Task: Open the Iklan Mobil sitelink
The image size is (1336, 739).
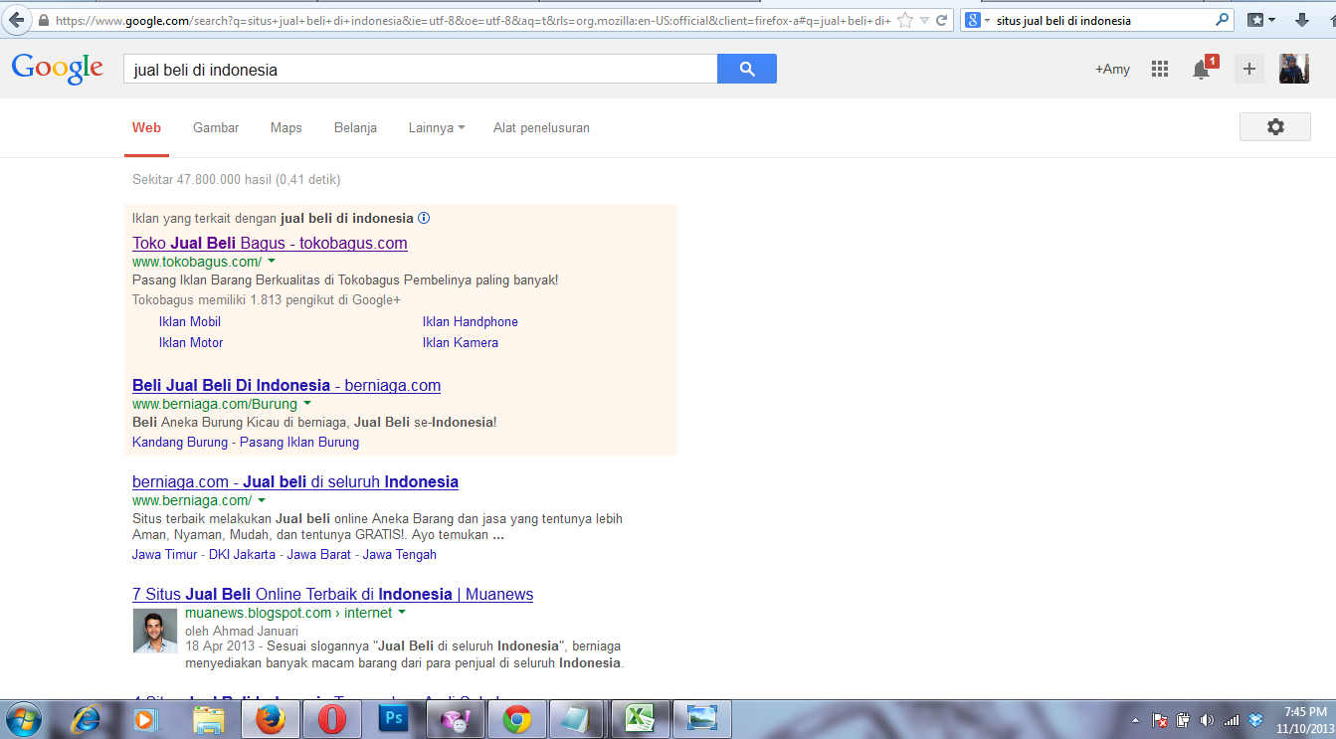Action: click(190, 321)
